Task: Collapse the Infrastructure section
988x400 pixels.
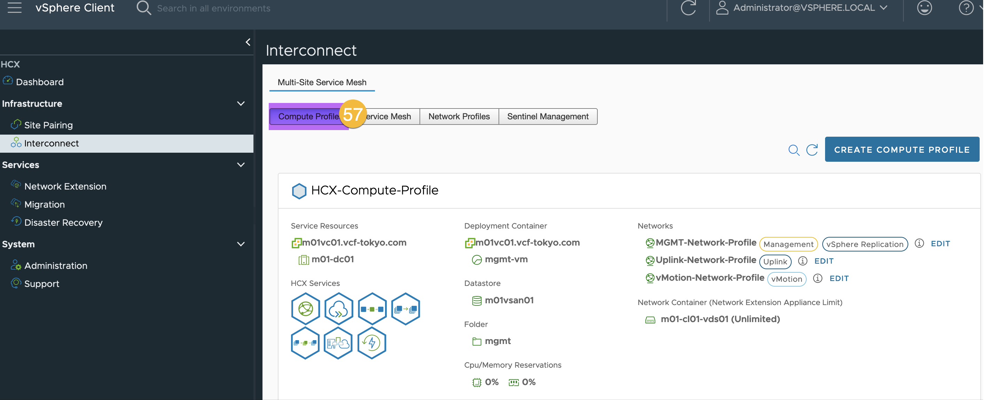Action: [241, 103]
